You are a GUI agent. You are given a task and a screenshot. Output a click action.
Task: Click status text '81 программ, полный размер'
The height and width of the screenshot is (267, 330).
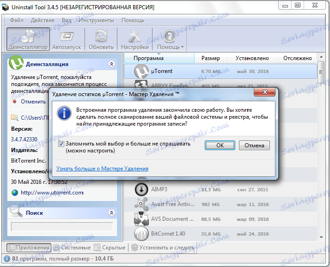[51, 259]
